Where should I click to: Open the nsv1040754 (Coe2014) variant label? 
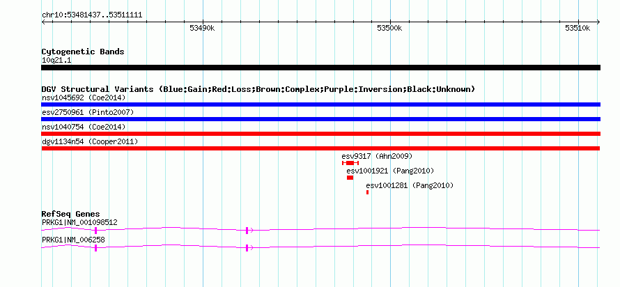click(84, 127)
